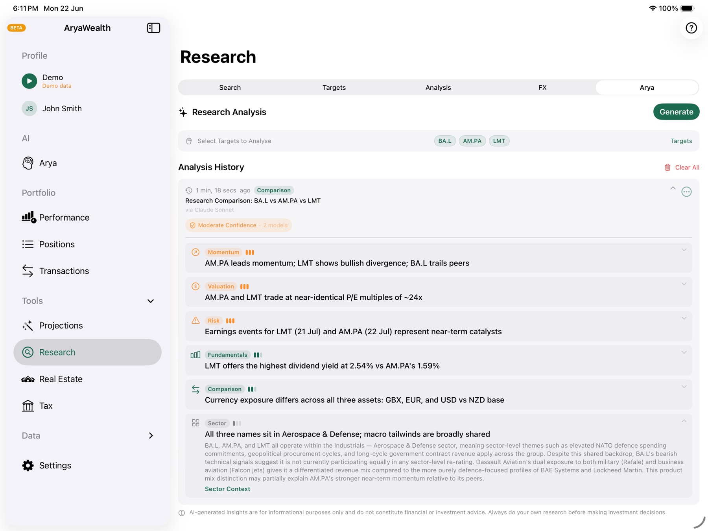Open the help question mark icon
708x531 pixels.
tap(691, 28)
